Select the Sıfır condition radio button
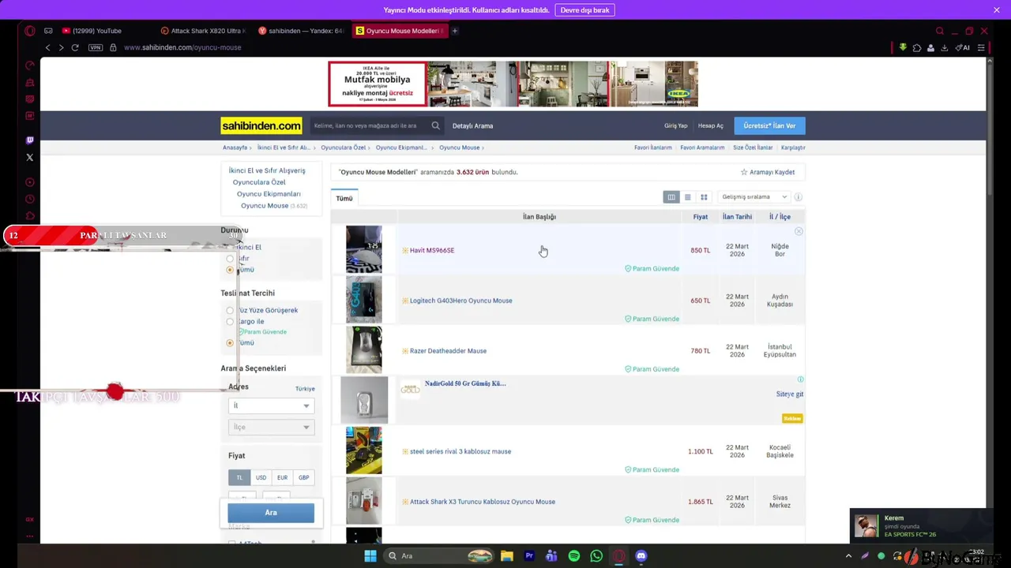The height and width of the screenshot is (568, 1011). point(230,259)
